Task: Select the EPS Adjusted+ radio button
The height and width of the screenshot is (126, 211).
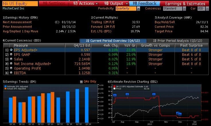Action: click(x=11, y=50)
